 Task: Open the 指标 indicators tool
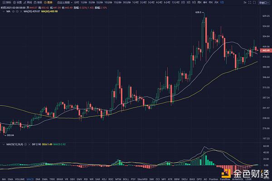click(x=7, y=2)
